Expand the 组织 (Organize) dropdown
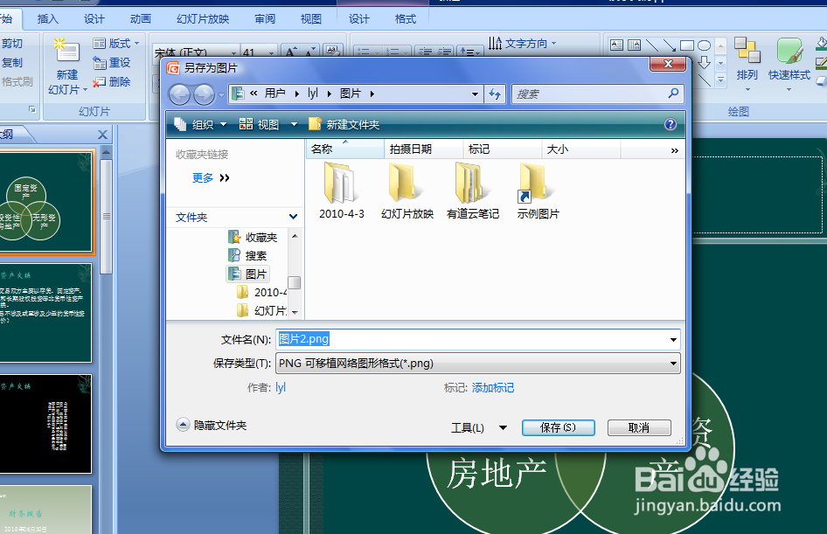 coord(203,123)
